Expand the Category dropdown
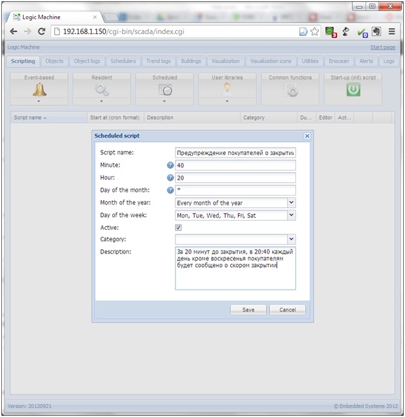Screen dimensions: 405x417 (291, 239)
